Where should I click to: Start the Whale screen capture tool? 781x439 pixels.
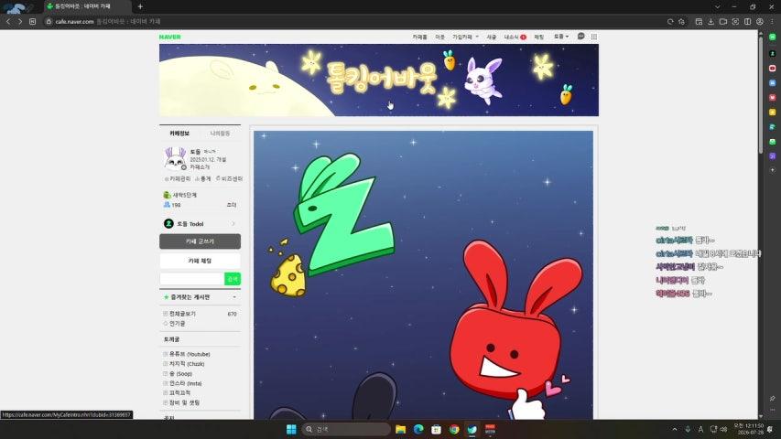[735, 21]
